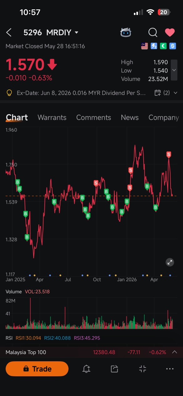Tap the 12380.48 index value
The height and width of the screenshot is (396, 183).
[x=104, y=352]
